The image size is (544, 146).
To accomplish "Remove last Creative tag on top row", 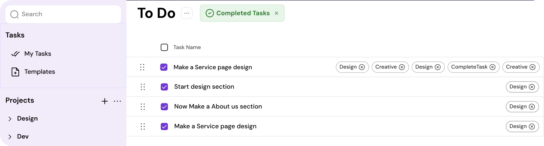I will click(533, 67).
